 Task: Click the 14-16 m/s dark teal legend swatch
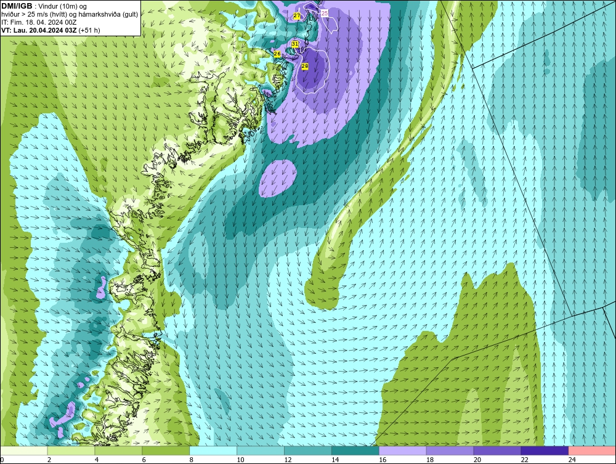coord(355,450)
